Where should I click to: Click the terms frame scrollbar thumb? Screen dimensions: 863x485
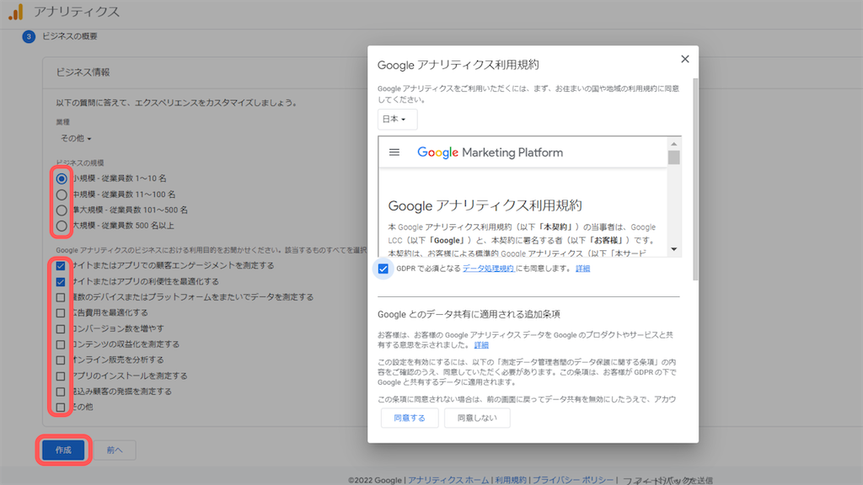673,157
